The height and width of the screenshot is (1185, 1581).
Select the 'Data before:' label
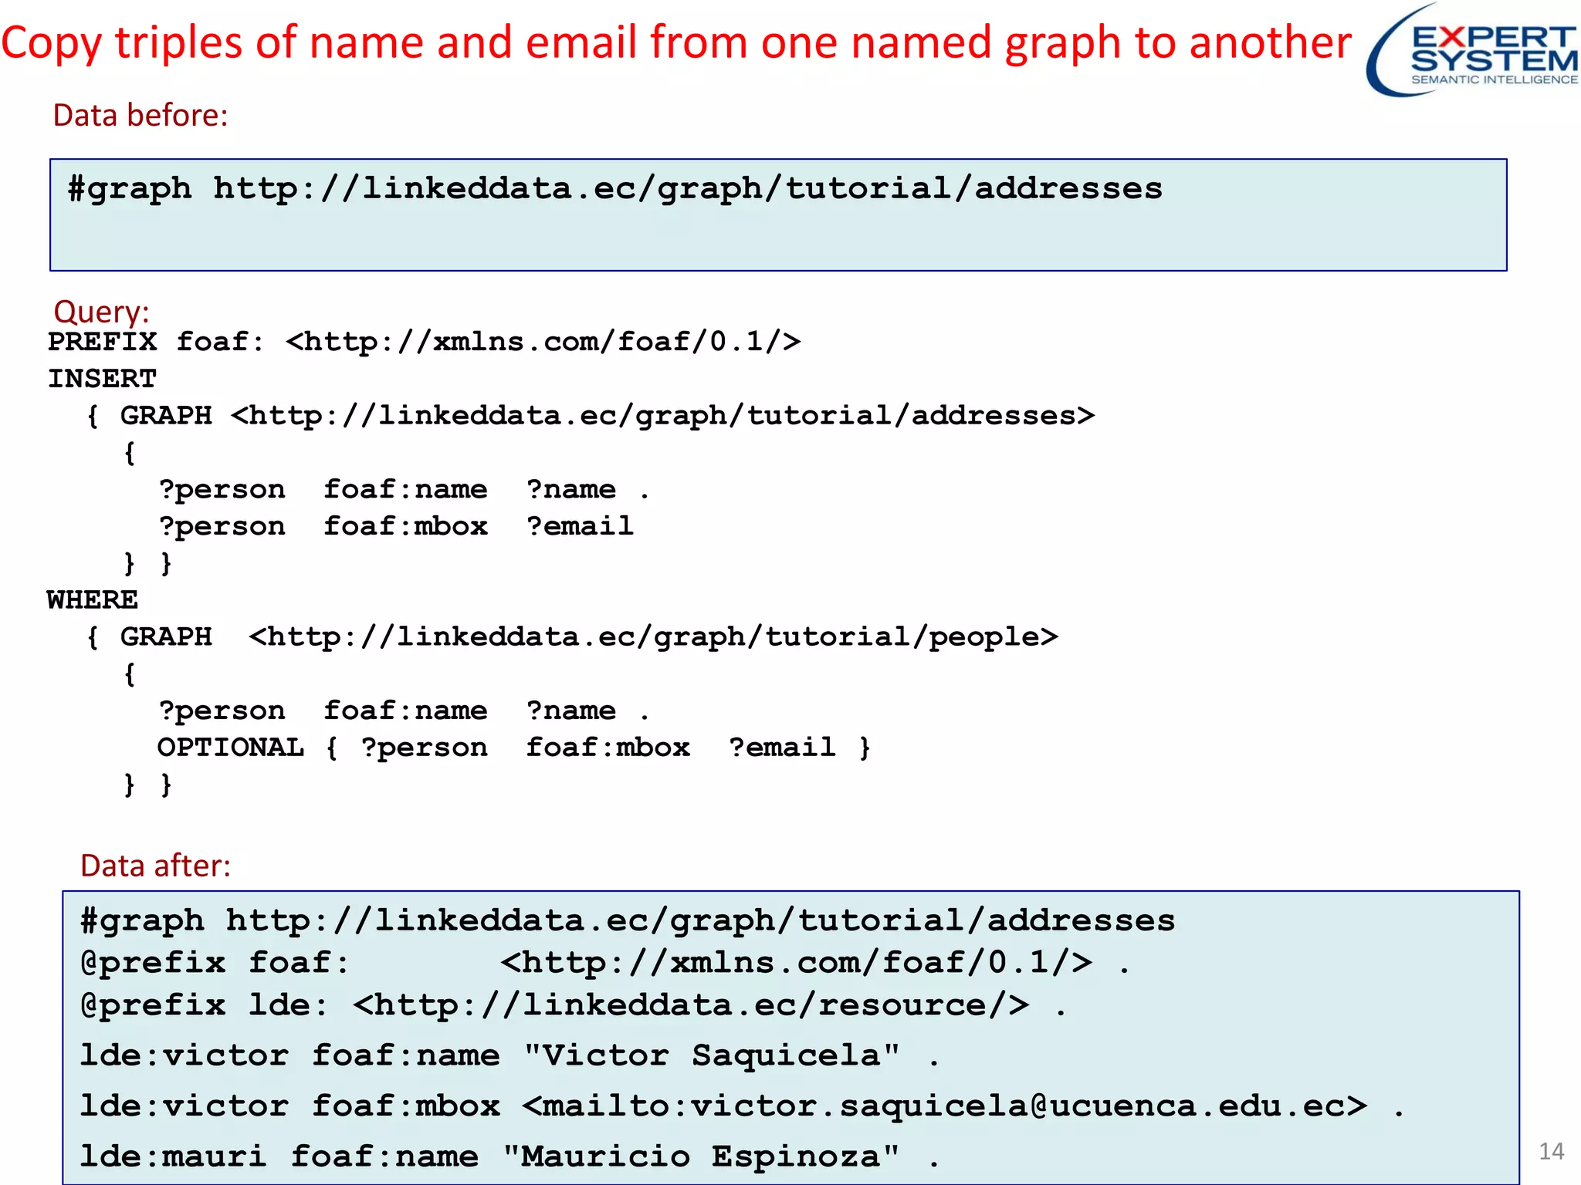(x=140, y=116)
